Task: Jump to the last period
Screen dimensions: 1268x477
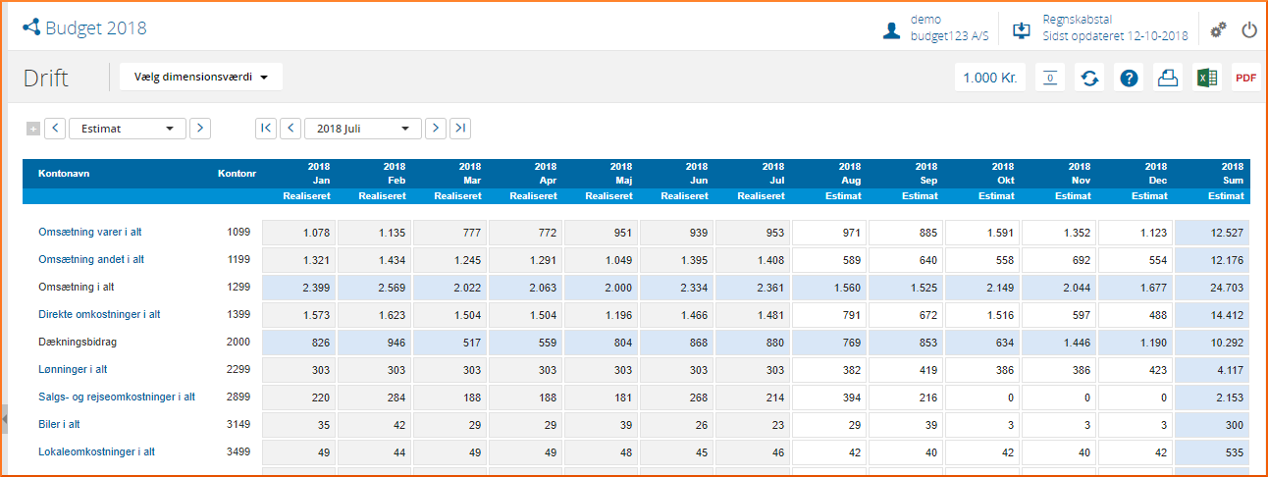Action: pos(460,129)
